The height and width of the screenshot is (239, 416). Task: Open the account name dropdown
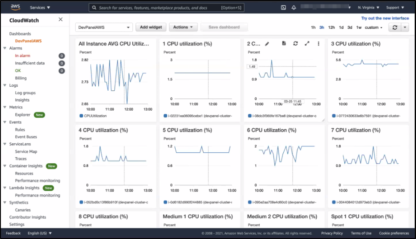[326, 7]
